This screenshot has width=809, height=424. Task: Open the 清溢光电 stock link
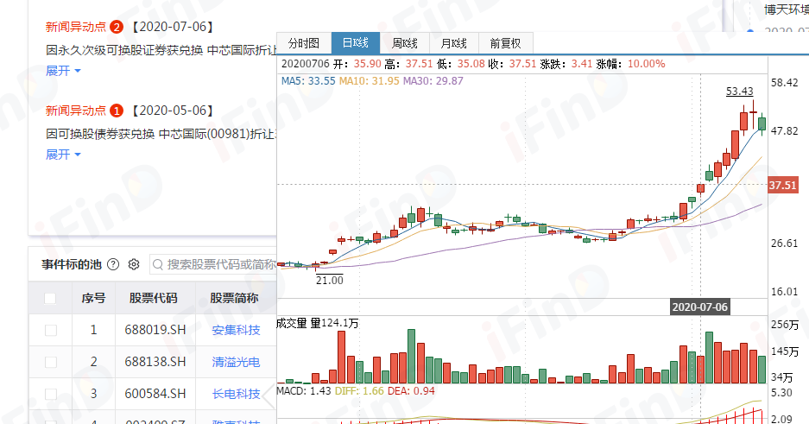[236, 362]
